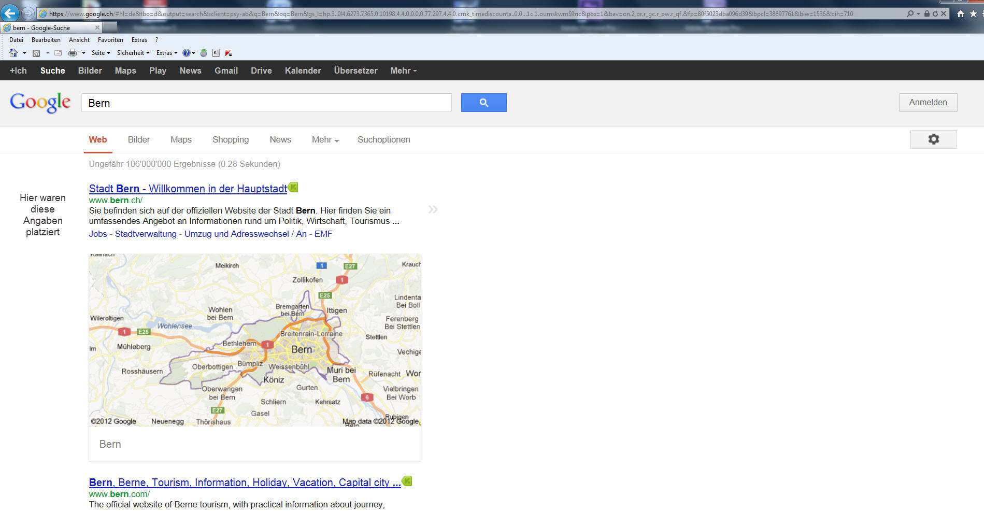Open Maps in the Google black bar
Image resolution: width=984 pixels, height=511 pixels.
pos(125,70)
